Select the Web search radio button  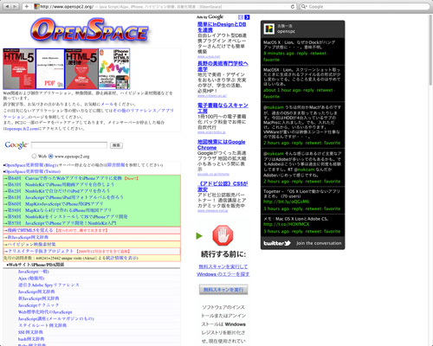coord(34,156)
